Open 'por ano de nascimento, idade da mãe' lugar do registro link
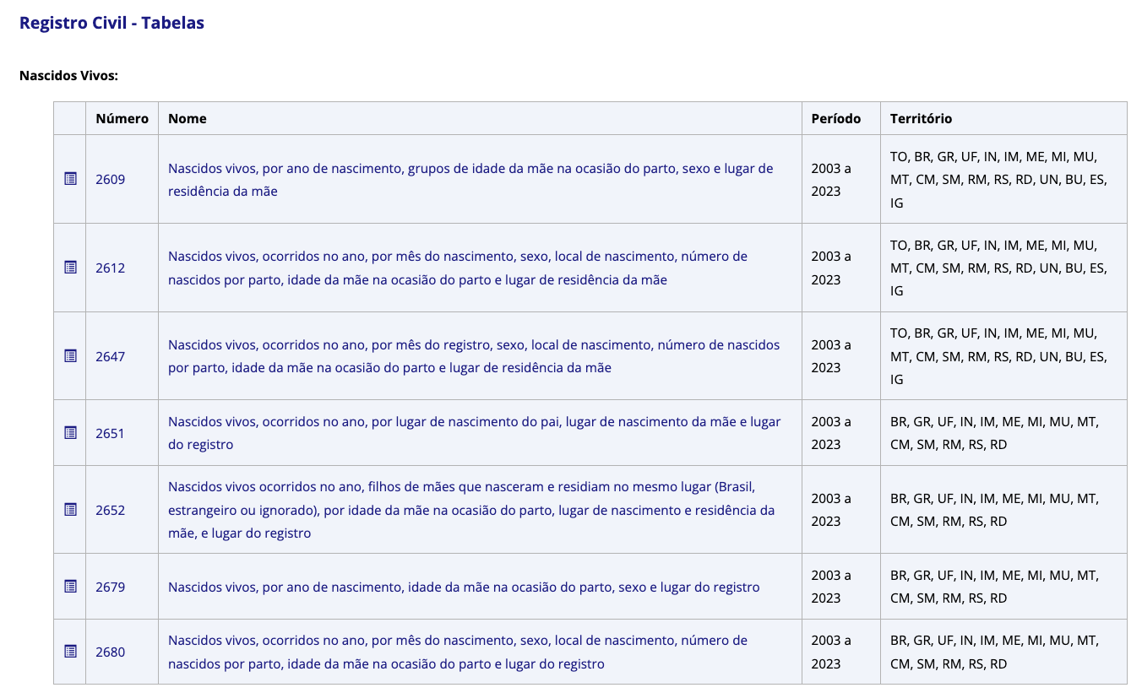1142x693 pixels. click(x=463, y=587)
